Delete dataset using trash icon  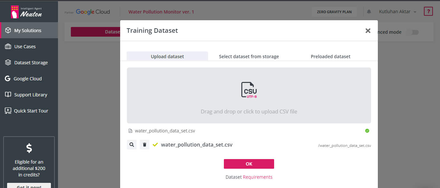coord(145,145)
